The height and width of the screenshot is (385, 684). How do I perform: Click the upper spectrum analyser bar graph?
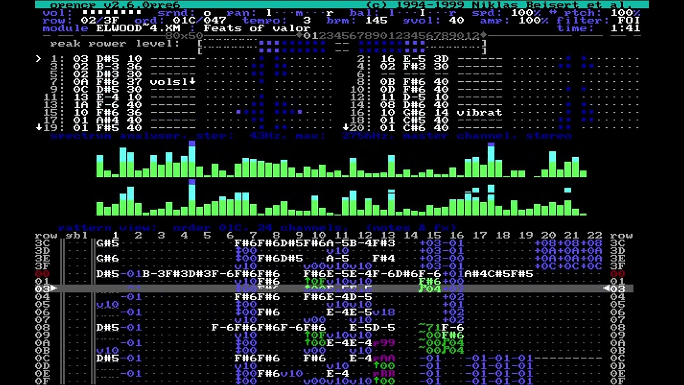coord(341,159)
